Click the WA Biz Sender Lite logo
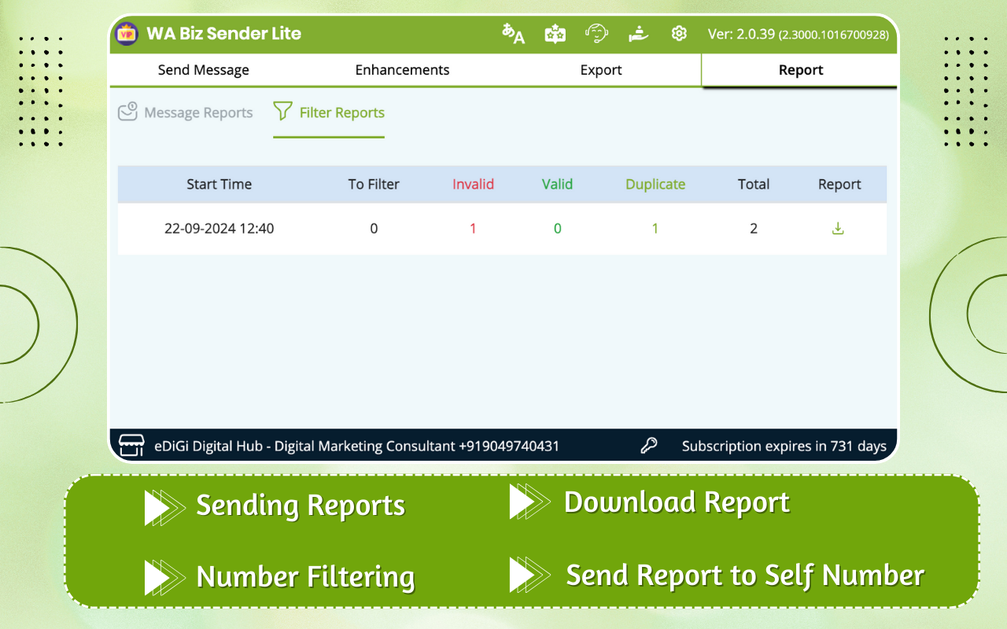Image resolution: width=1007 pixels, height=629 pixels. (x=127, y=33)
